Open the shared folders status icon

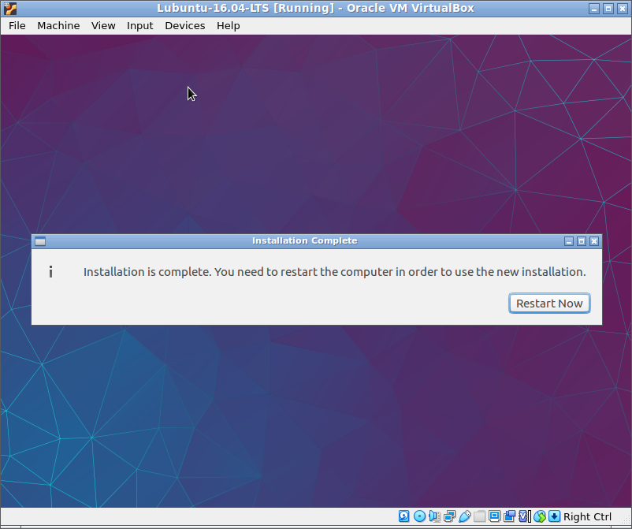pyautogui.click(x=479, y=516)
